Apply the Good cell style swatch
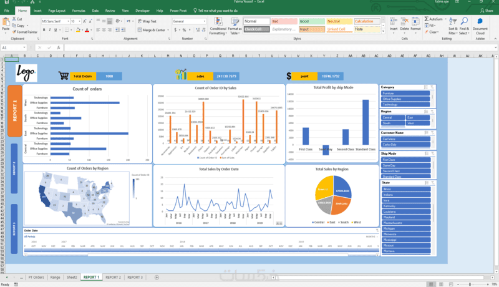This screenshot has width=499, height=287. click(311, 21)
